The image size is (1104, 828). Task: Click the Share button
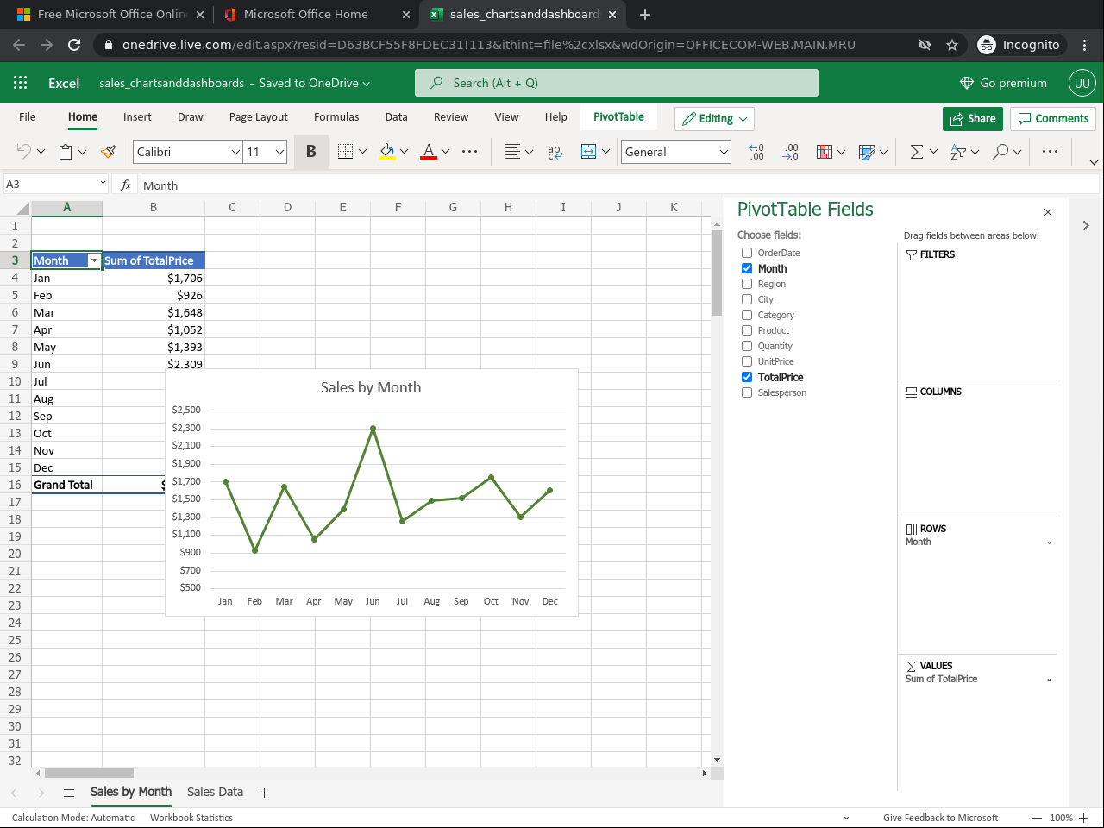973,119
